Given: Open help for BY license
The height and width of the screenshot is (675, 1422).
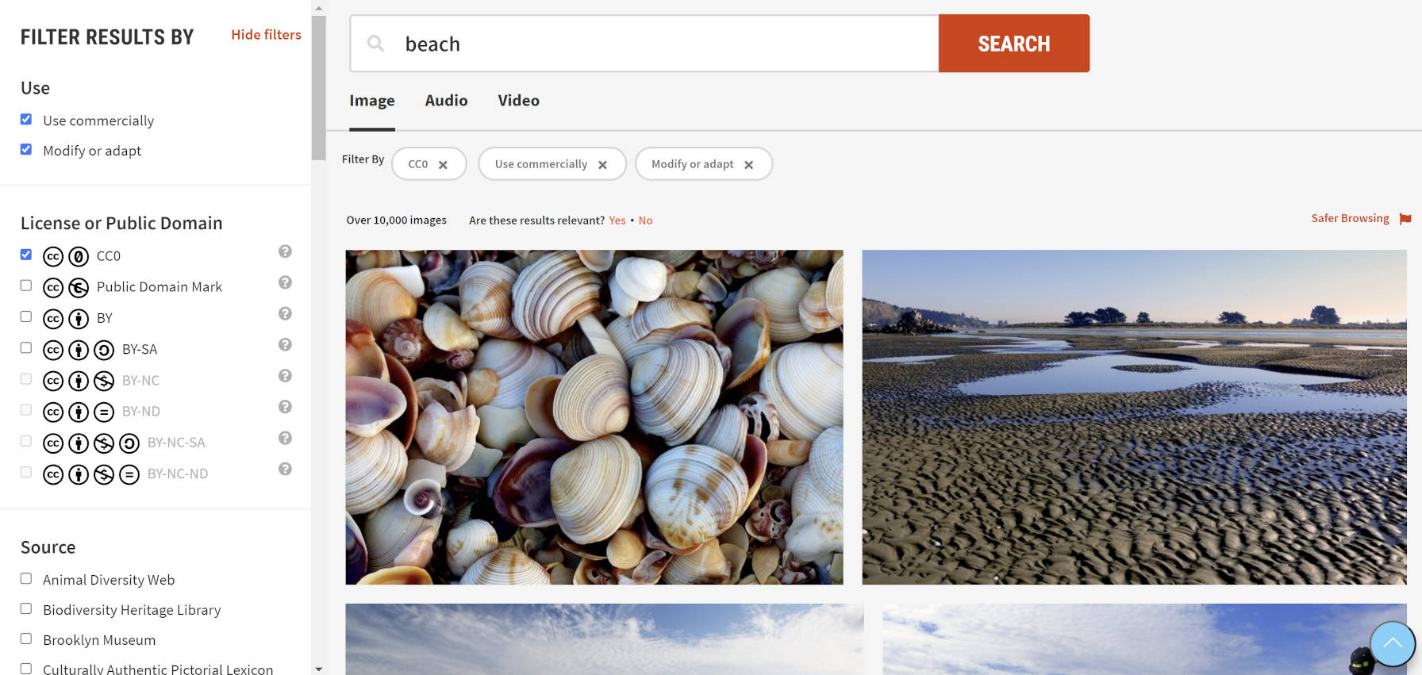Looking at the screenshot, I should (285, 313).
